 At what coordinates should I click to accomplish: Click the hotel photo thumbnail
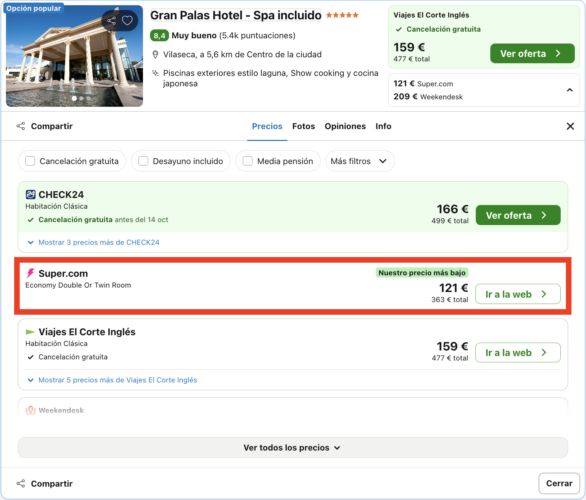74,56
